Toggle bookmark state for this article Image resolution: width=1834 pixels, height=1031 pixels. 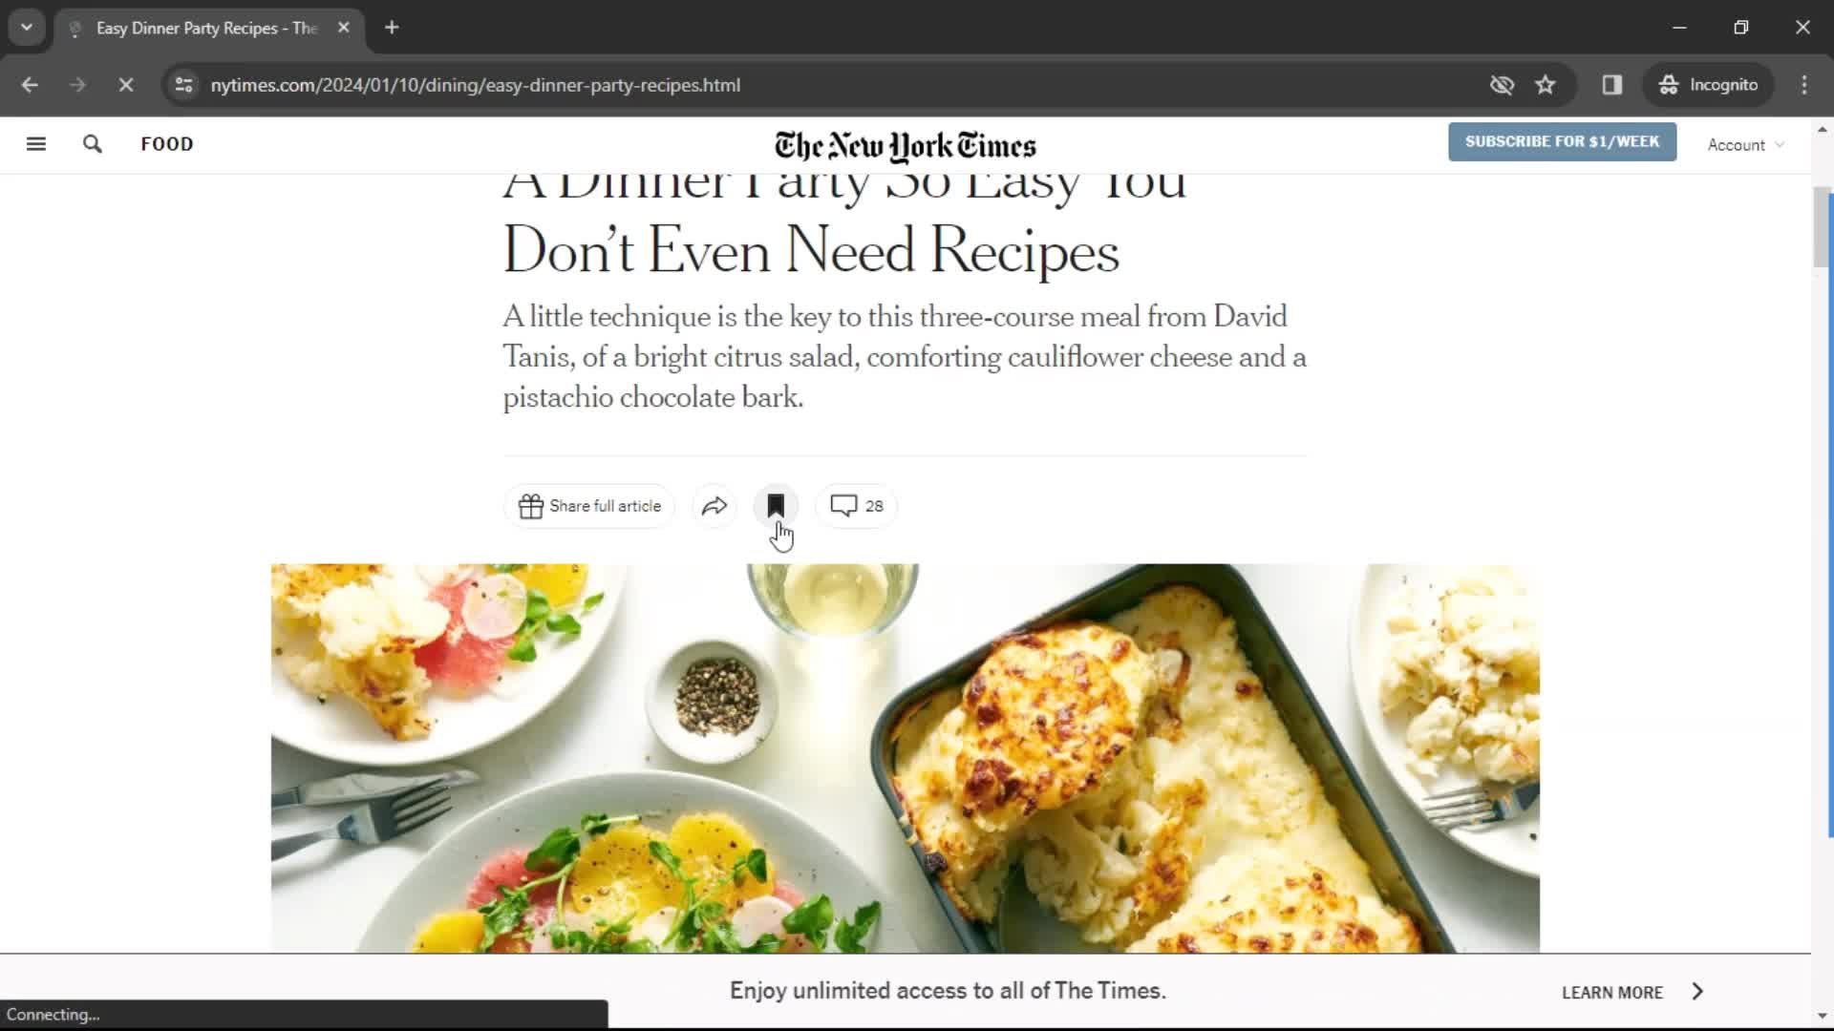pos(776,505)
